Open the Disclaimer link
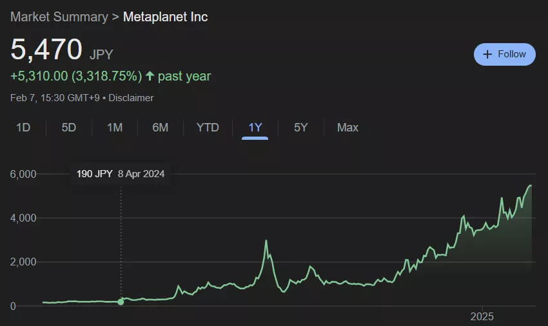Viewport: 548px width, 326px height. click(131, 98)
